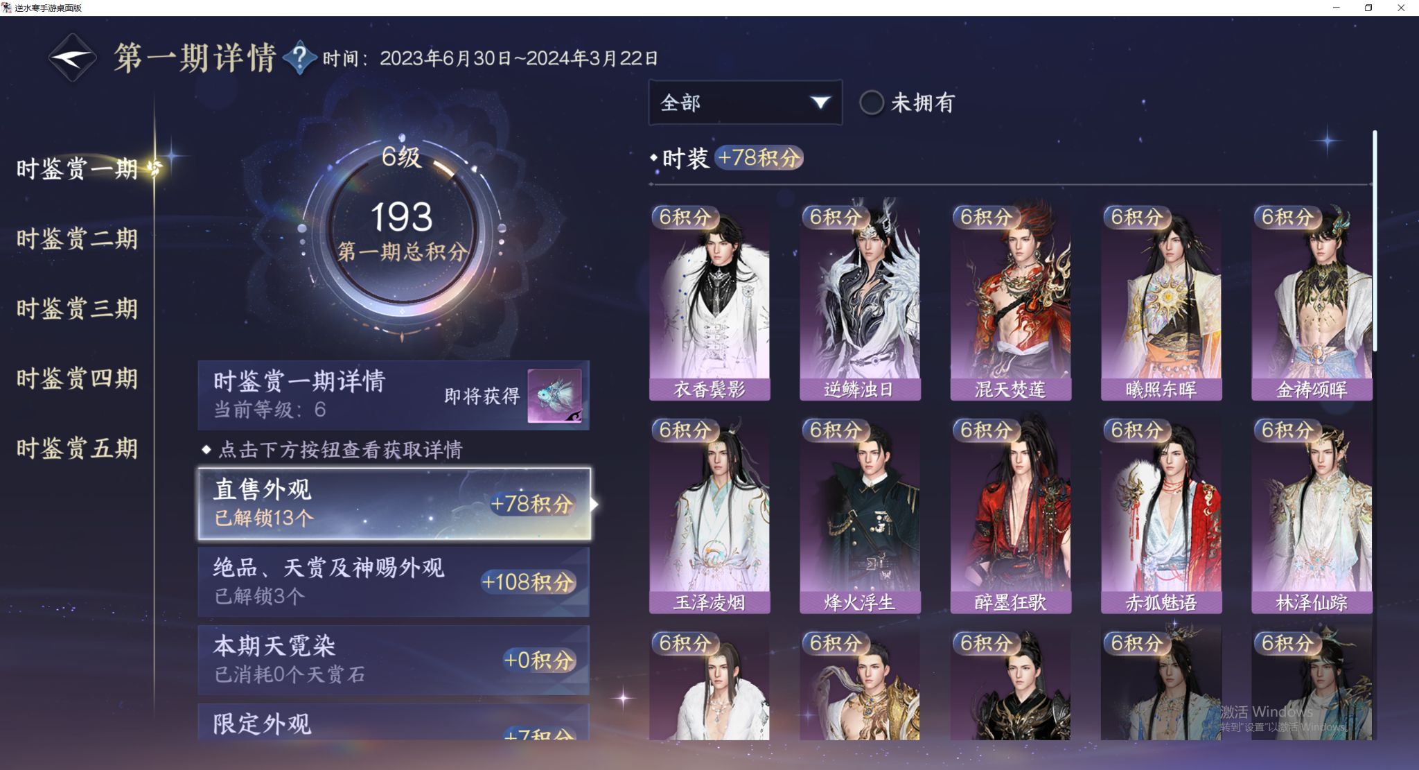This screenshot has width=1419, height=770.
Task: Switch to 时鉴赏四期 tab
Action: tap(77, 378)
